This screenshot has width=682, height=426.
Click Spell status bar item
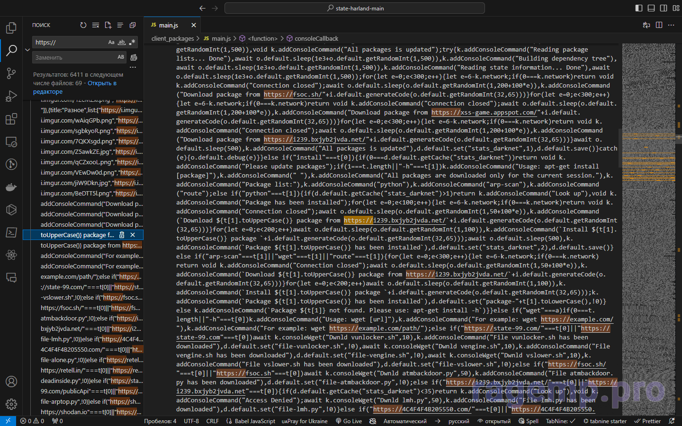click(529, 421)
